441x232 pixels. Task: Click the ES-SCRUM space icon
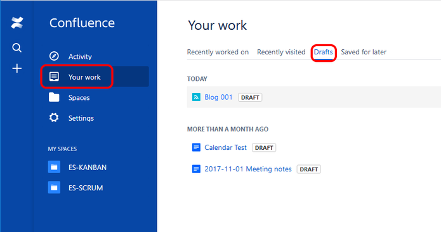point(54,188)
